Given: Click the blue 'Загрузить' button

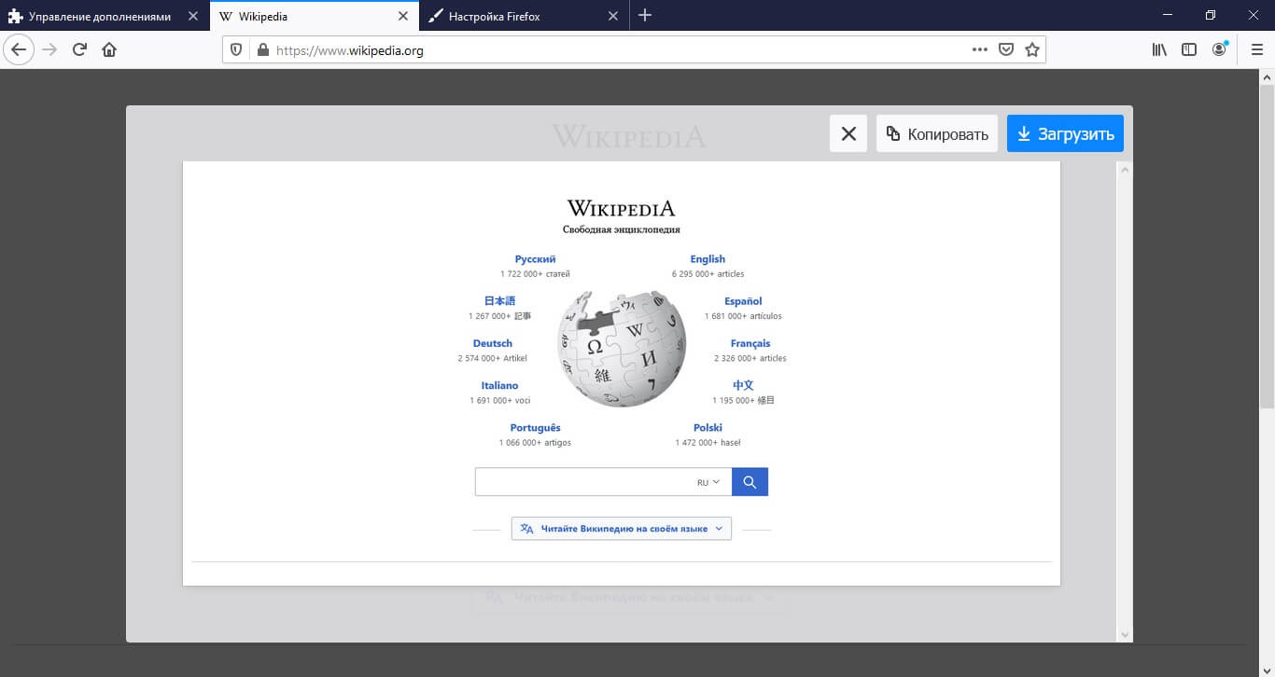Looking at the screenshot, I should coord(1065,133).
